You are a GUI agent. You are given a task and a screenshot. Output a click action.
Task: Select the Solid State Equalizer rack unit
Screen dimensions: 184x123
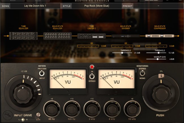tap(57, 36)
